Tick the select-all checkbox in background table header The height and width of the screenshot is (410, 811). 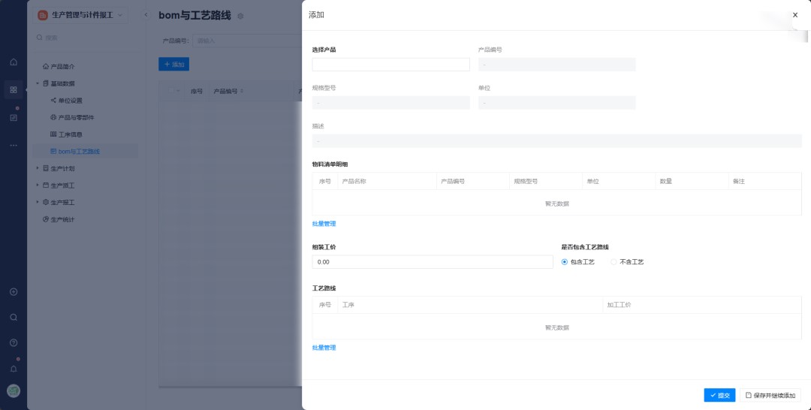[x=171, y=91]
